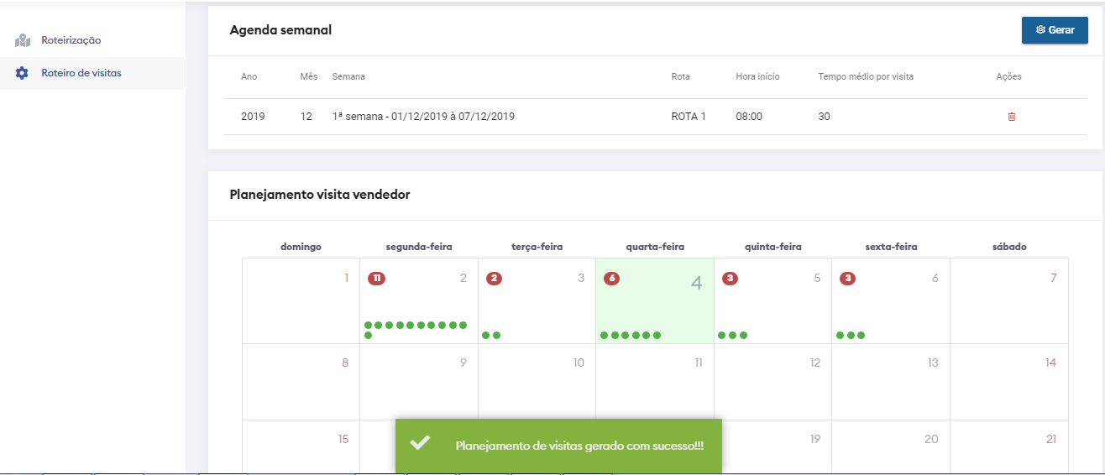This screenshot has width=1105, height=475.
Task: Select Roteiro de visitas in sidebar
Action: (81, 73)
